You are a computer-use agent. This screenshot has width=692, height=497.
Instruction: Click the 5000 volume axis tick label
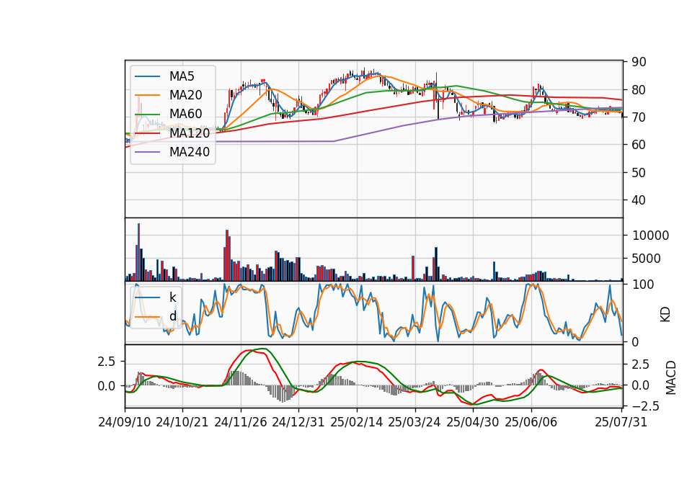pos(646,259)
